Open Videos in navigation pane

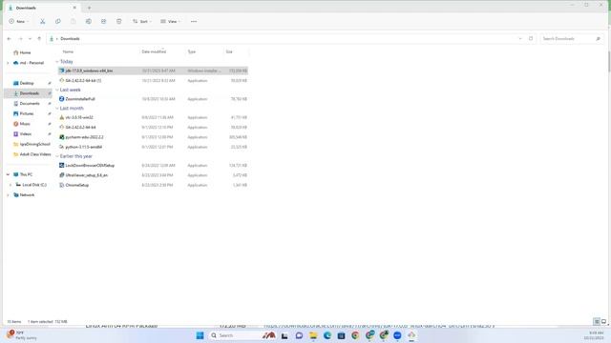coord(26,133)
